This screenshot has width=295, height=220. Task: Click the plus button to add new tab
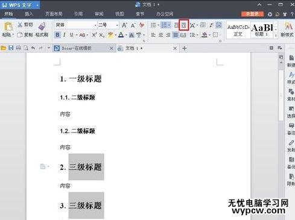click(185, 48)
